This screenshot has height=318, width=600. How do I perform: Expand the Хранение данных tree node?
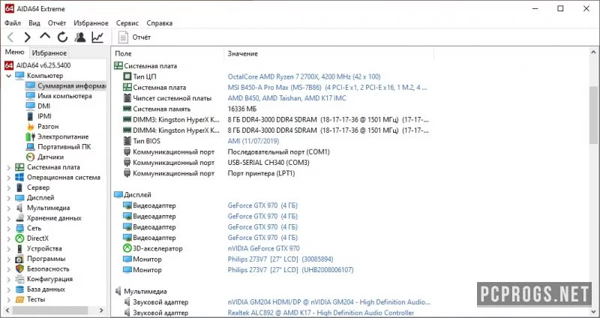tap(9, 218)
